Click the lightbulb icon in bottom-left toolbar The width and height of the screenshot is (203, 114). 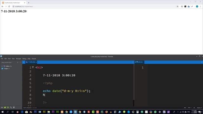tap(14, 107)
